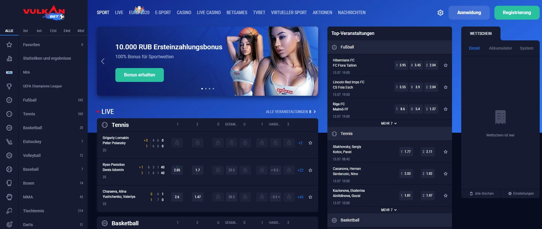The image size is (542, 229).
Task: Select the UEFA Champions League trophy icon
Action: [9, 86]
